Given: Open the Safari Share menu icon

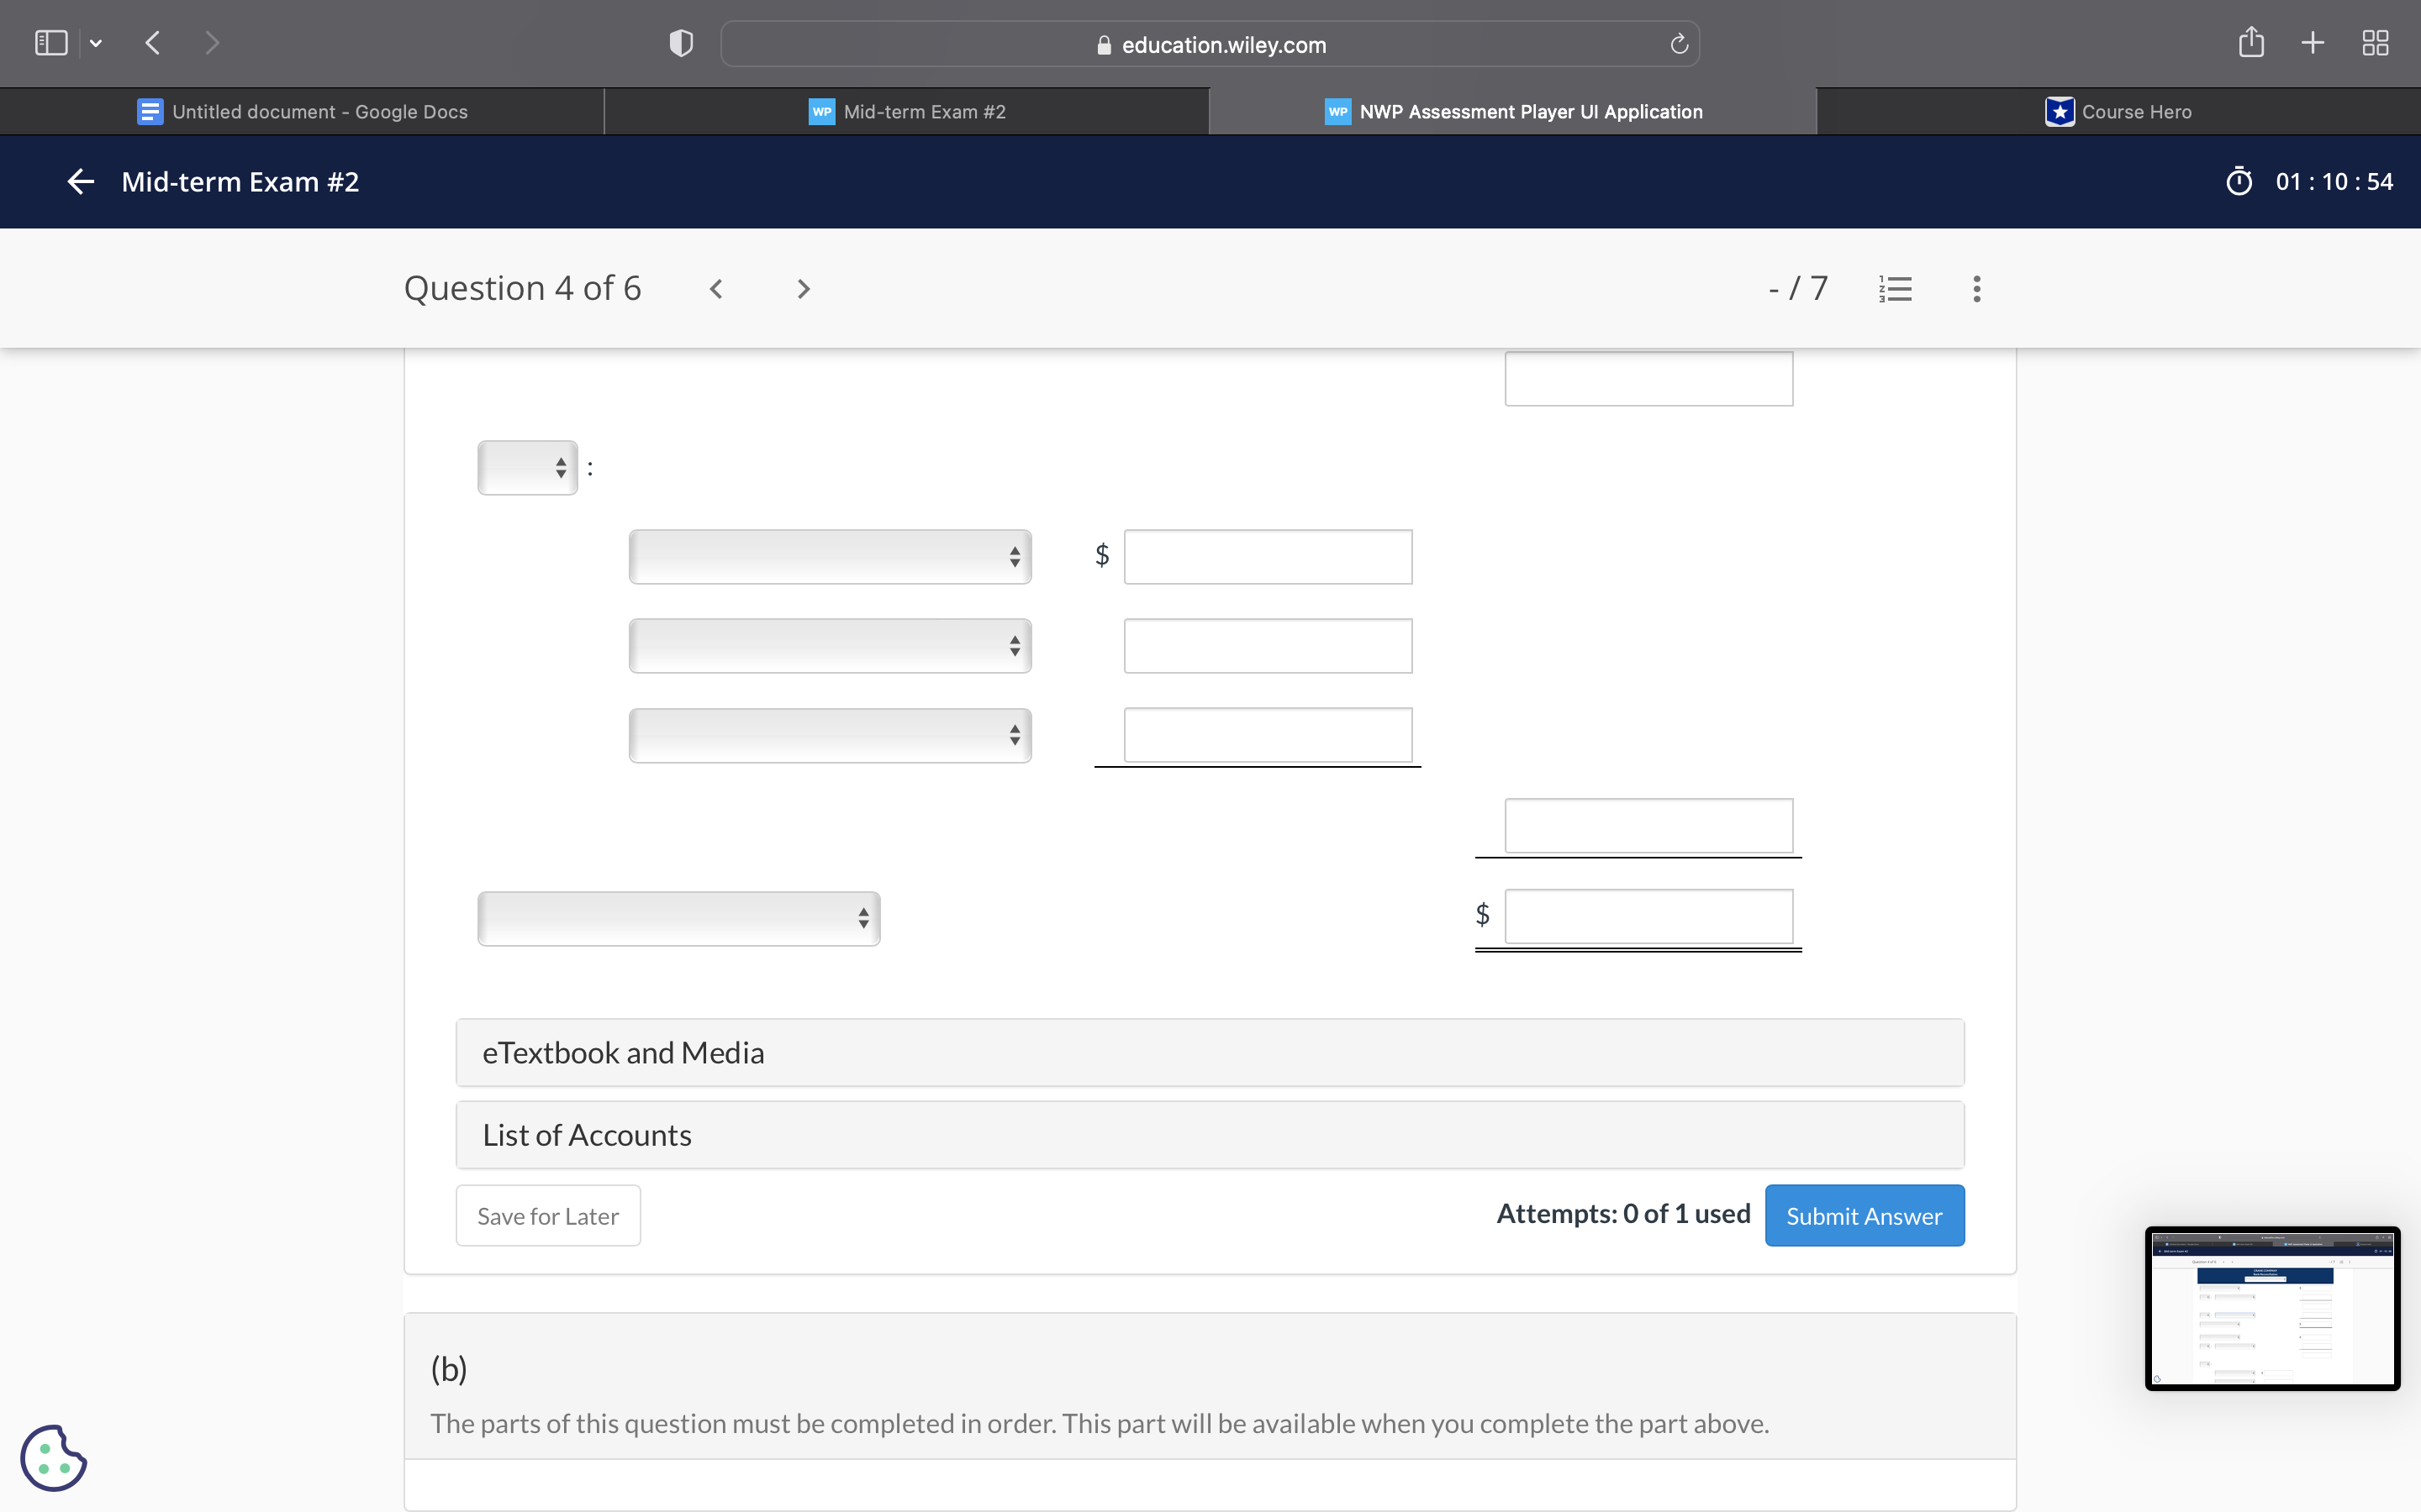Looking at the screenshot, I should (x=2251, y=42).
